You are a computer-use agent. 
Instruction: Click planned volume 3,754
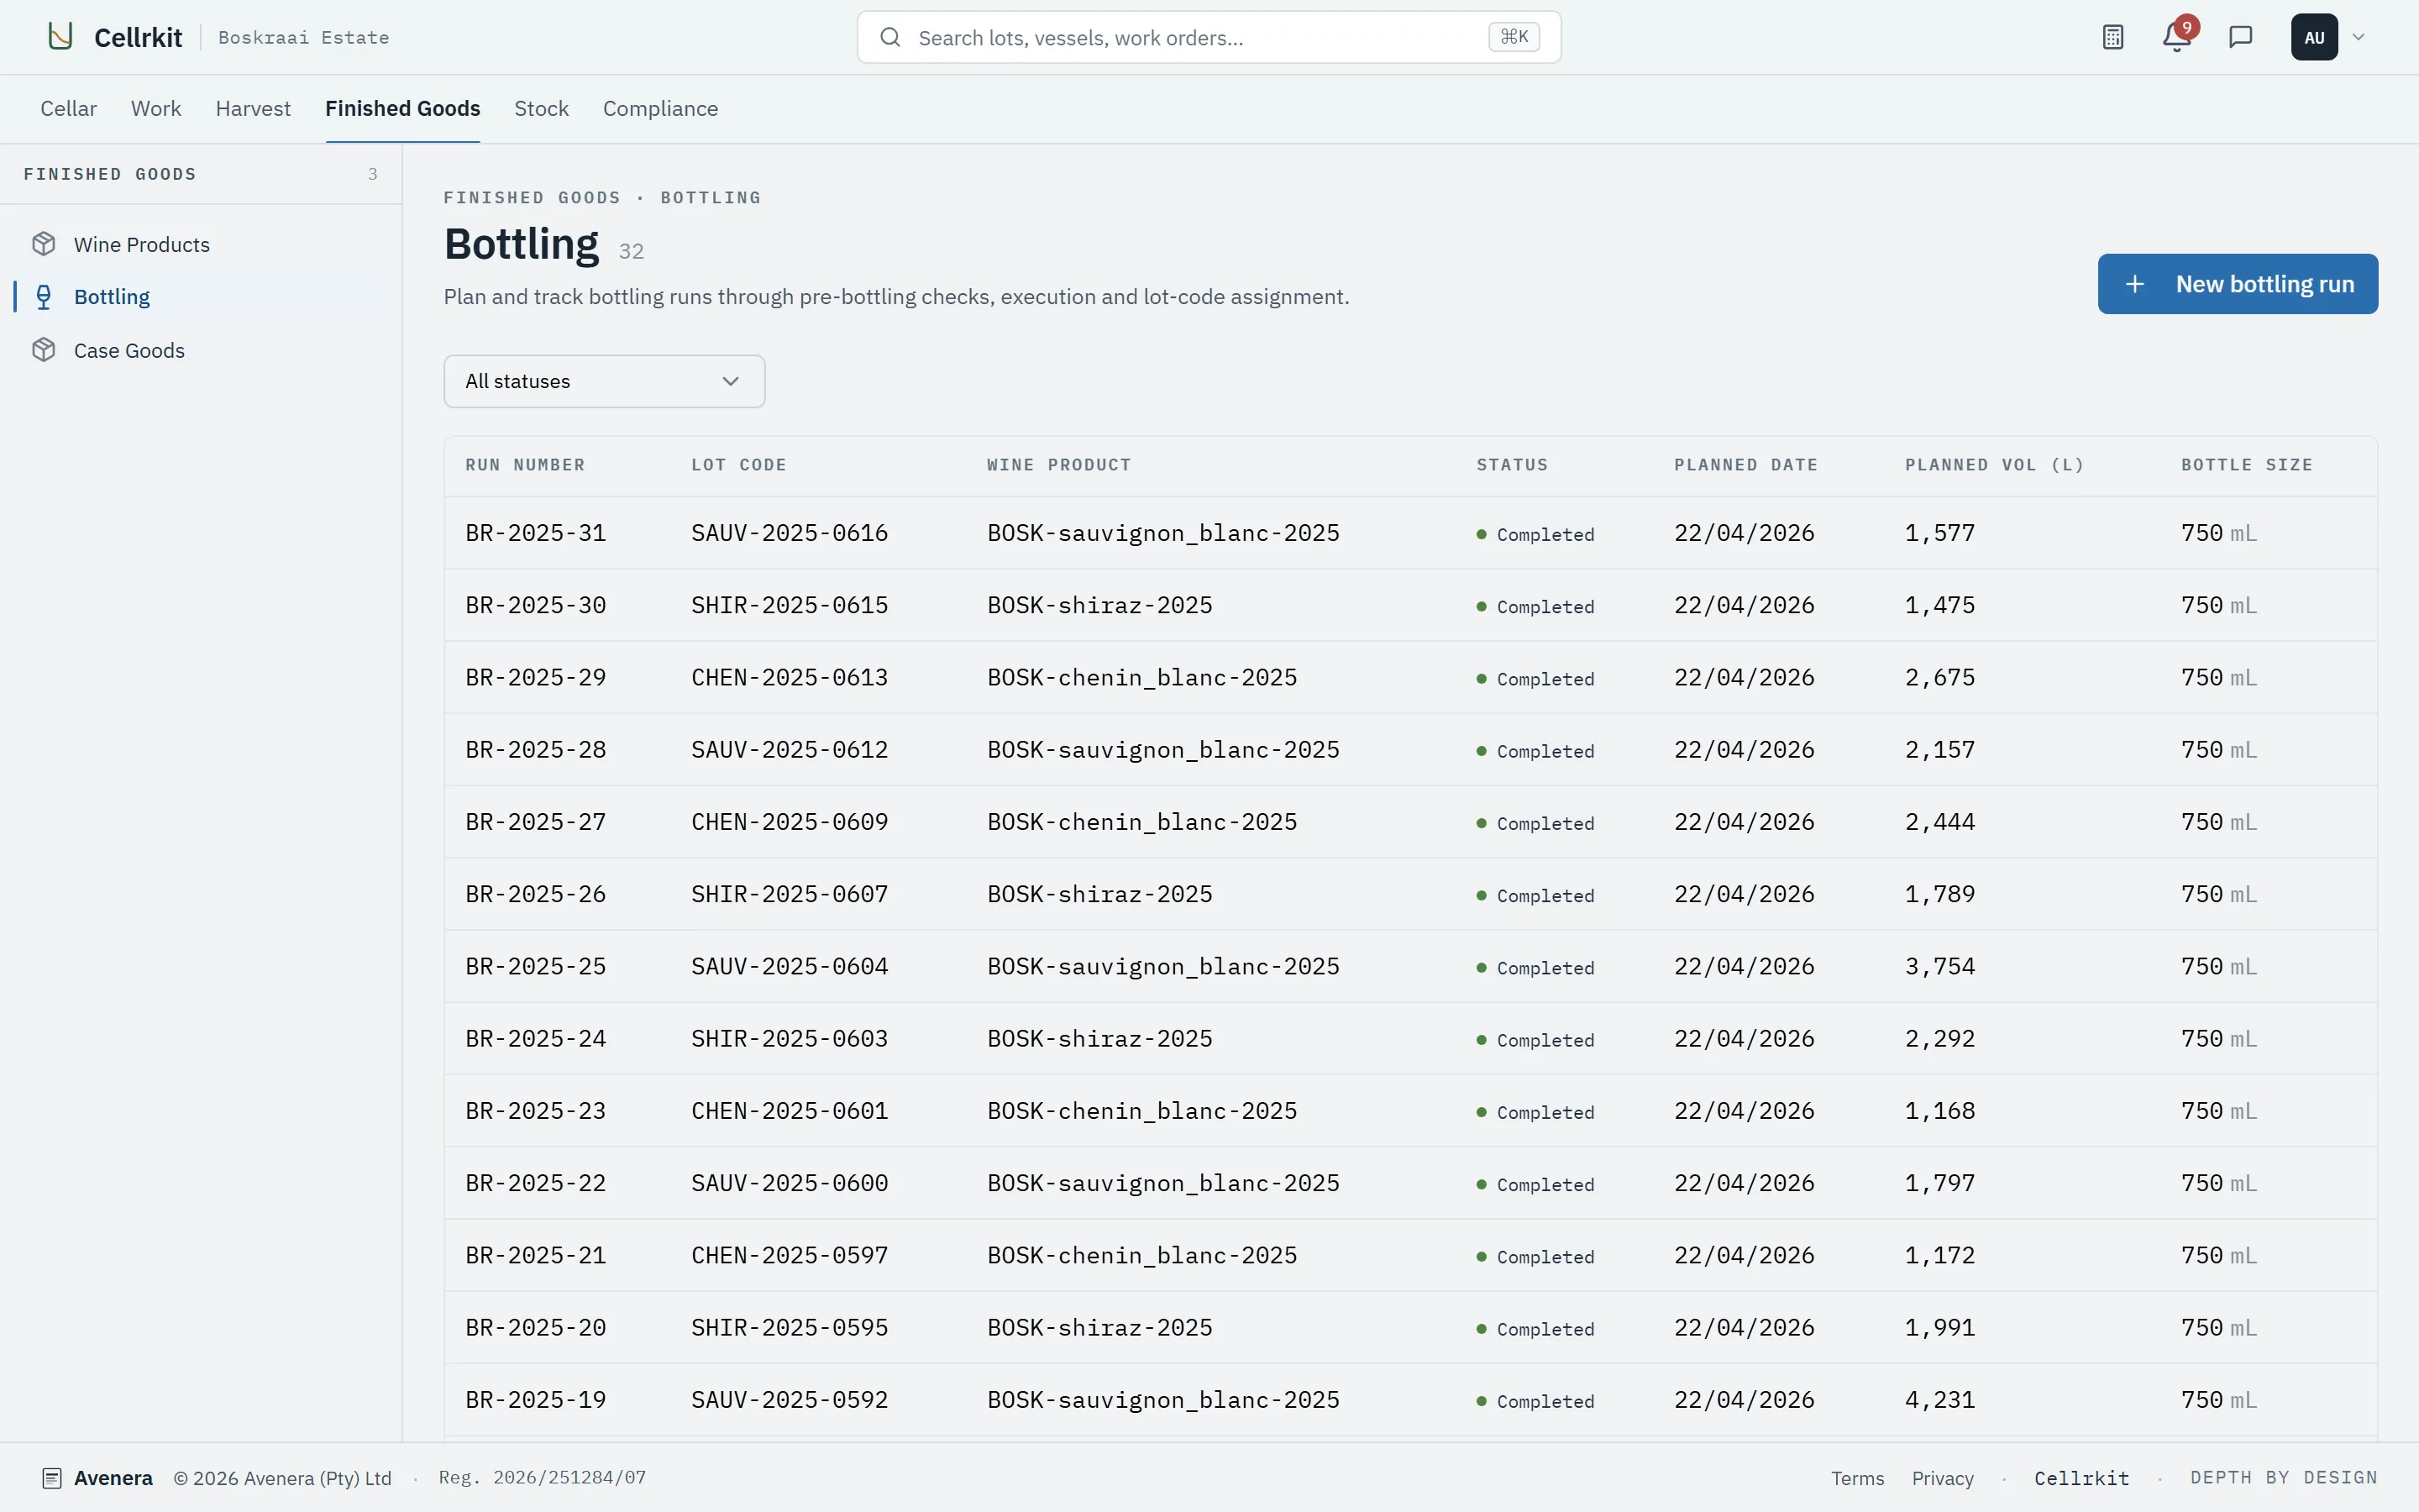point(1939,966)
